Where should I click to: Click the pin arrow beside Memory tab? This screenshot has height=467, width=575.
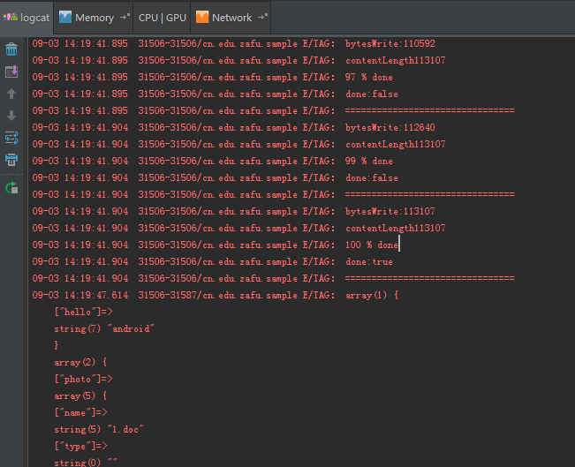pos(125,17)
